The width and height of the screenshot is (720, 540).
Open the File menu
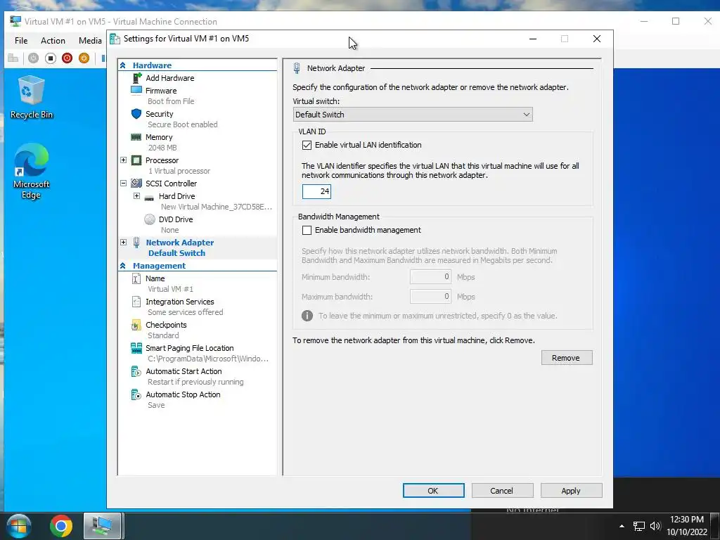21,40
